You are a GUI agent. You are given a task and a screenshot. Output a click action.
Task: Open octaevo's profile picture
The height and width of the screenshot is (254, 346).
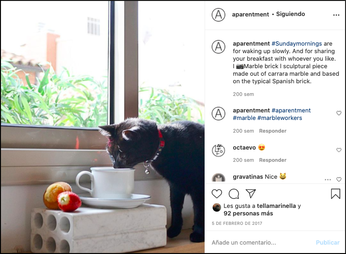218,151
